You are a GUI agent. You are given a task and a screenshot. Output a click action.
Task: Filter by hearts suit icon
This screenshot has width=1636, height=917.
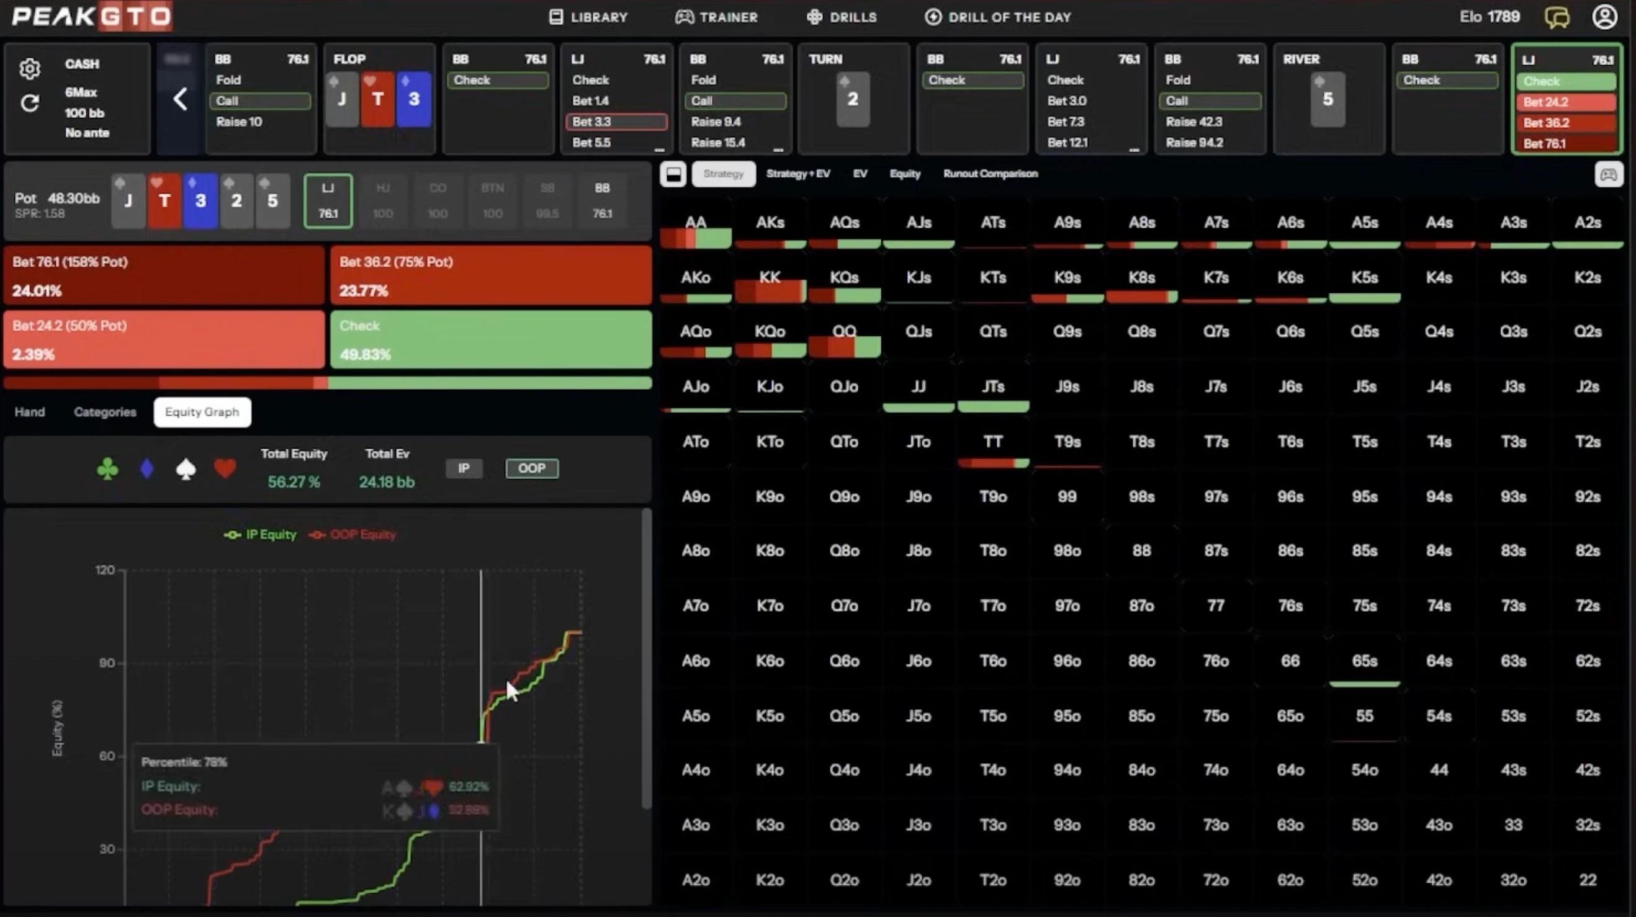tap(225, 469)
